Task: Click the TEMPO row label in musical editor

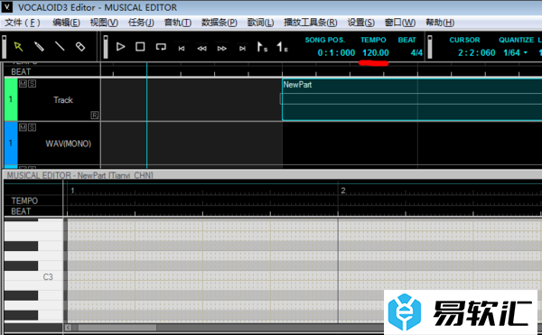Action: [24, 200]
